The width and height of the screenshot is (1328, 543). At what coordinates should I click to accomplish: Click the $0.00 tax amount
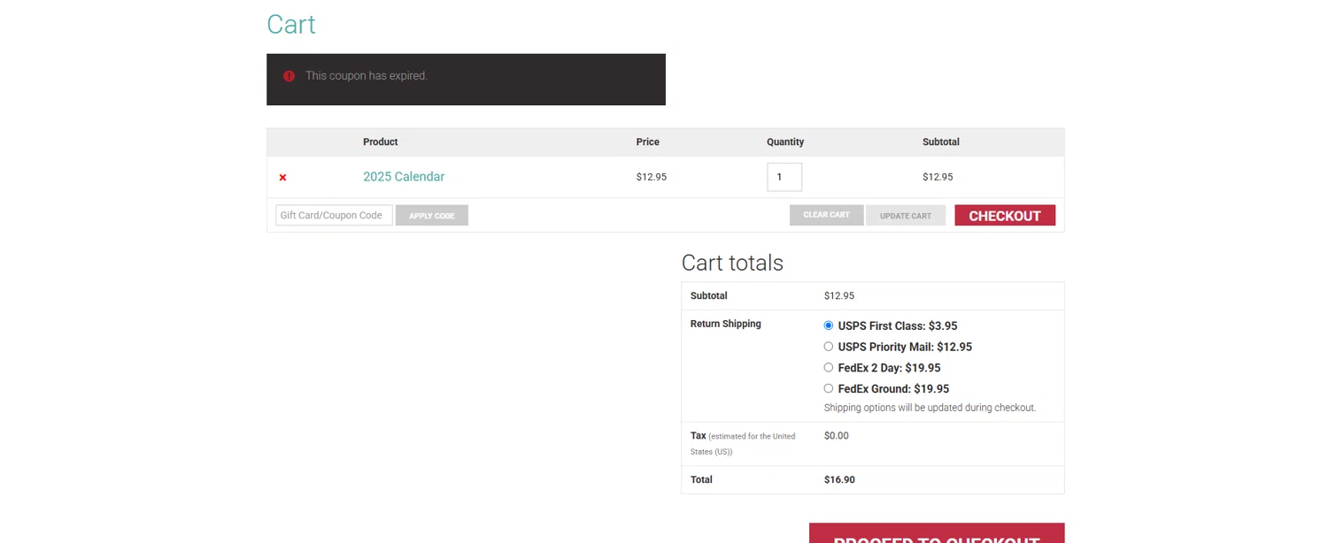pyautogui.click(x=837, y=435)
